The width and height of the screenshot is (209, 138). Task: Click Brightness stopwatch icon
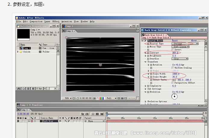(148, 56)
